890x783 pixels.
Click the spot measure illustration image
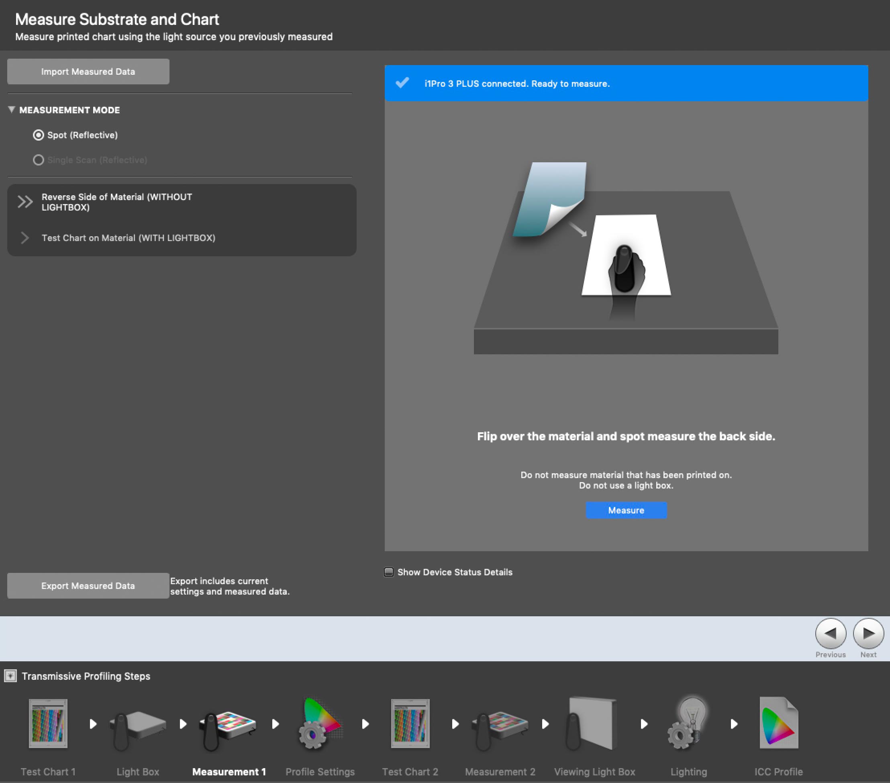click(626, 258)
